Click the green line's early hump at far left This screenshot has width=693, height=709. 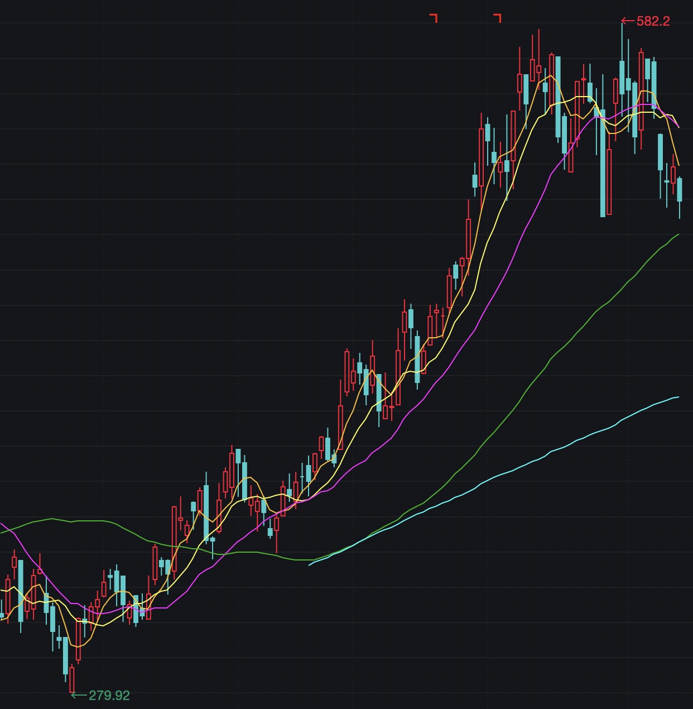(x=51, y=519)
